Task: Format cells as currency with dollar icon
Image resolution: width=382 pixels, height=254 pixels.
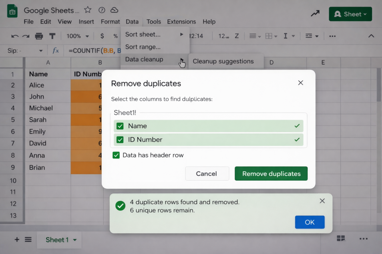Action: (102, 36)
